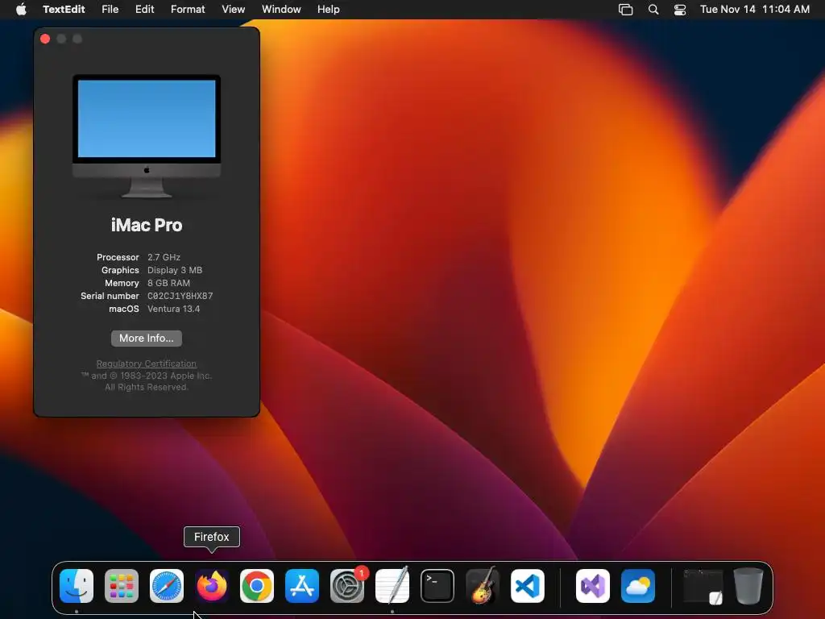The width and height of the screenshot is (825, 619).
Task: Click the Display 3 MB graphics value
Action: 175,270
